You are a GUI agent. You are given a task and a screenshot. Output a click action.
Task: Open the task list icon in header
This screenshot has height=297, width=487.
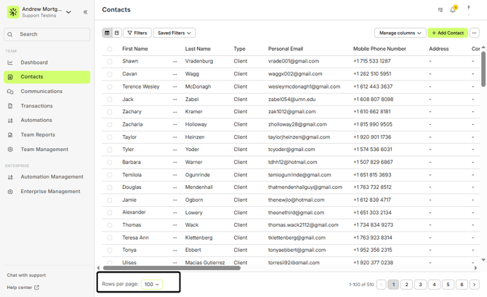440,10
